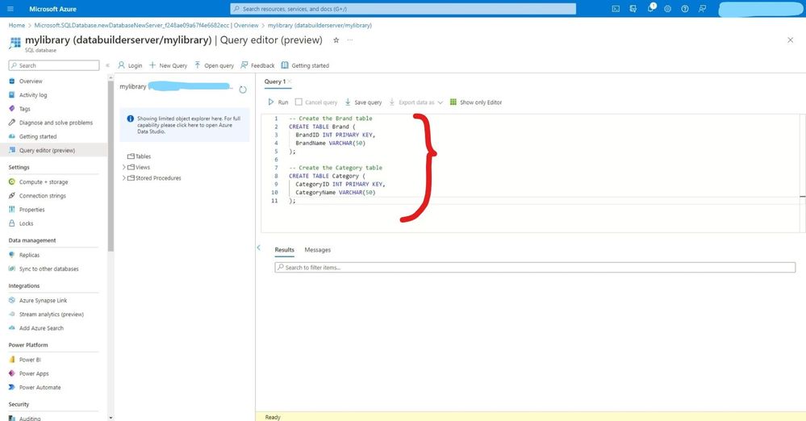
Task: Run the query
Action: [x=278, y=102]
